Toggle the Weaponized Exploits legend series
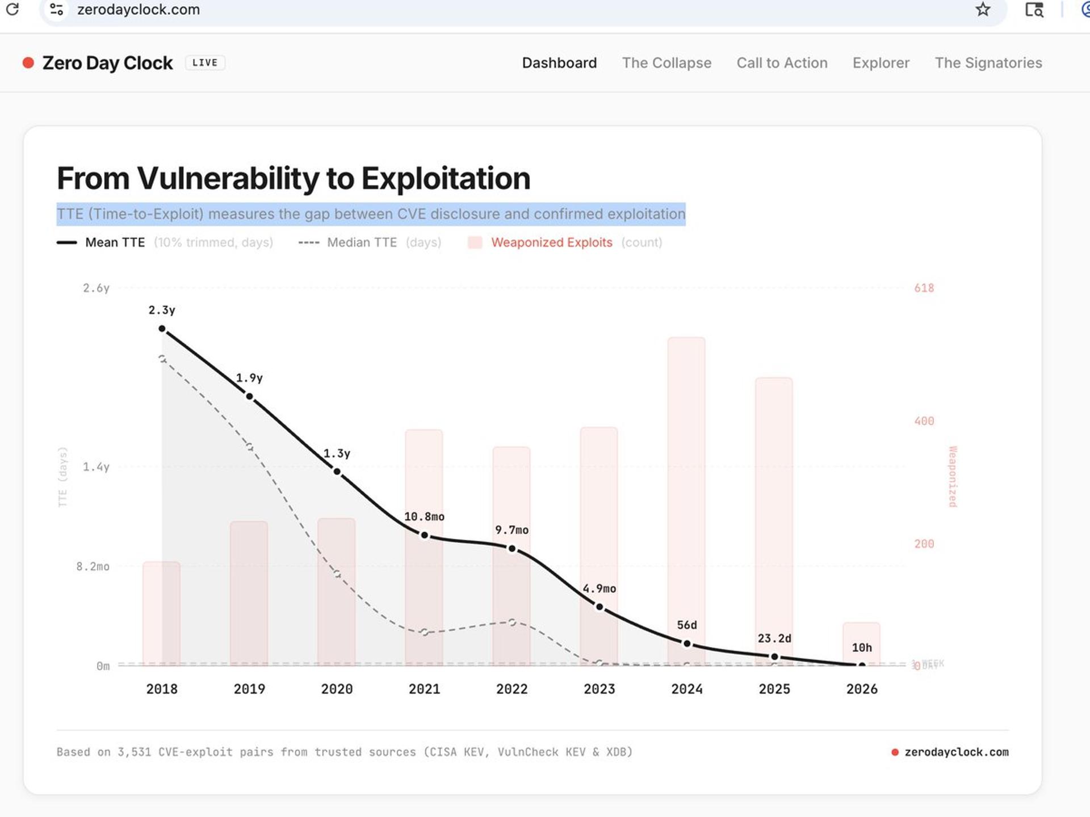 [x=551, y=242]
